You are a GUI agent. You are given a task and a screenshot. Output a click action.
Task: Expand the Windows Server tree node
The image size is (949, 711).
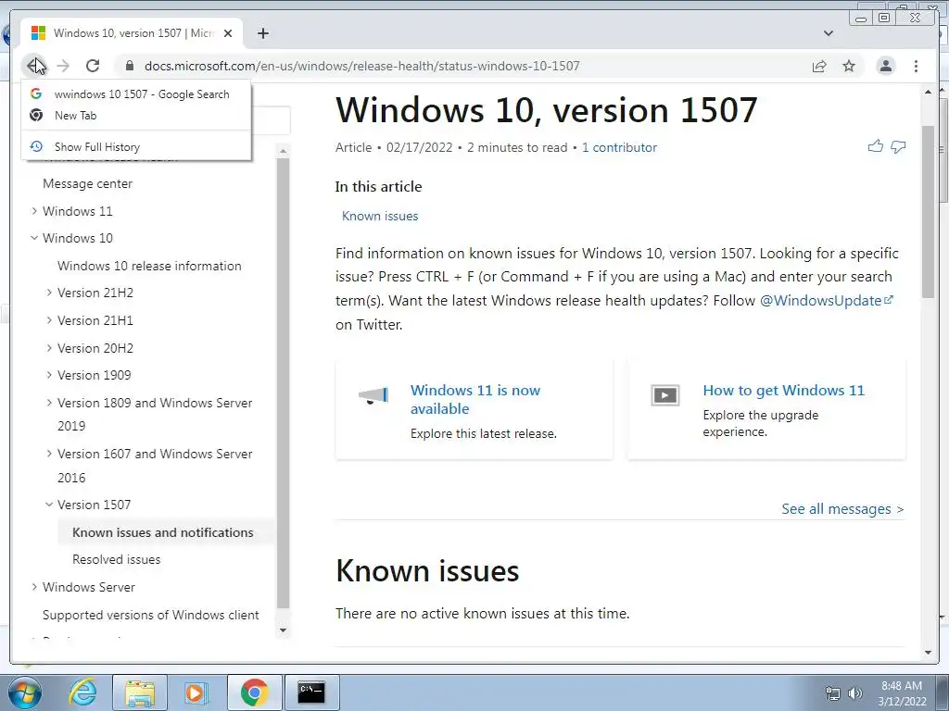click(34, 587)
